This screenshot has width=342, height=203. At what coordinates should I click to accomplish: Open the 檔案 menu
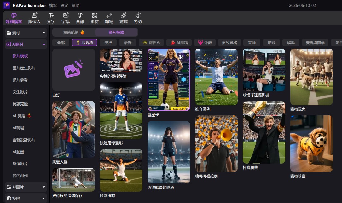click(53, 5)
